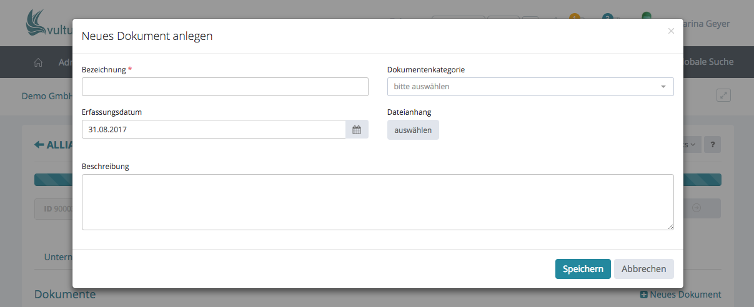
Task: Click the home icon in navigation bar
Action: [38, 62]
